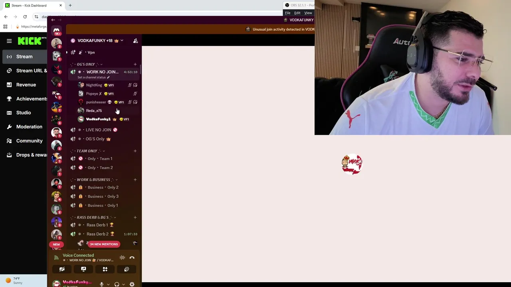Create channel in WORK & BUSINESS category

point(135,180)
